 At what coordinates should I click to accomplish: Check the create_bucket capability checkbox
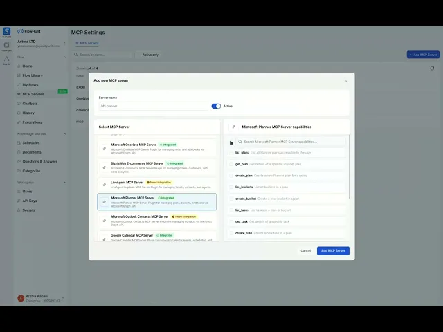[x=231, y=199]
